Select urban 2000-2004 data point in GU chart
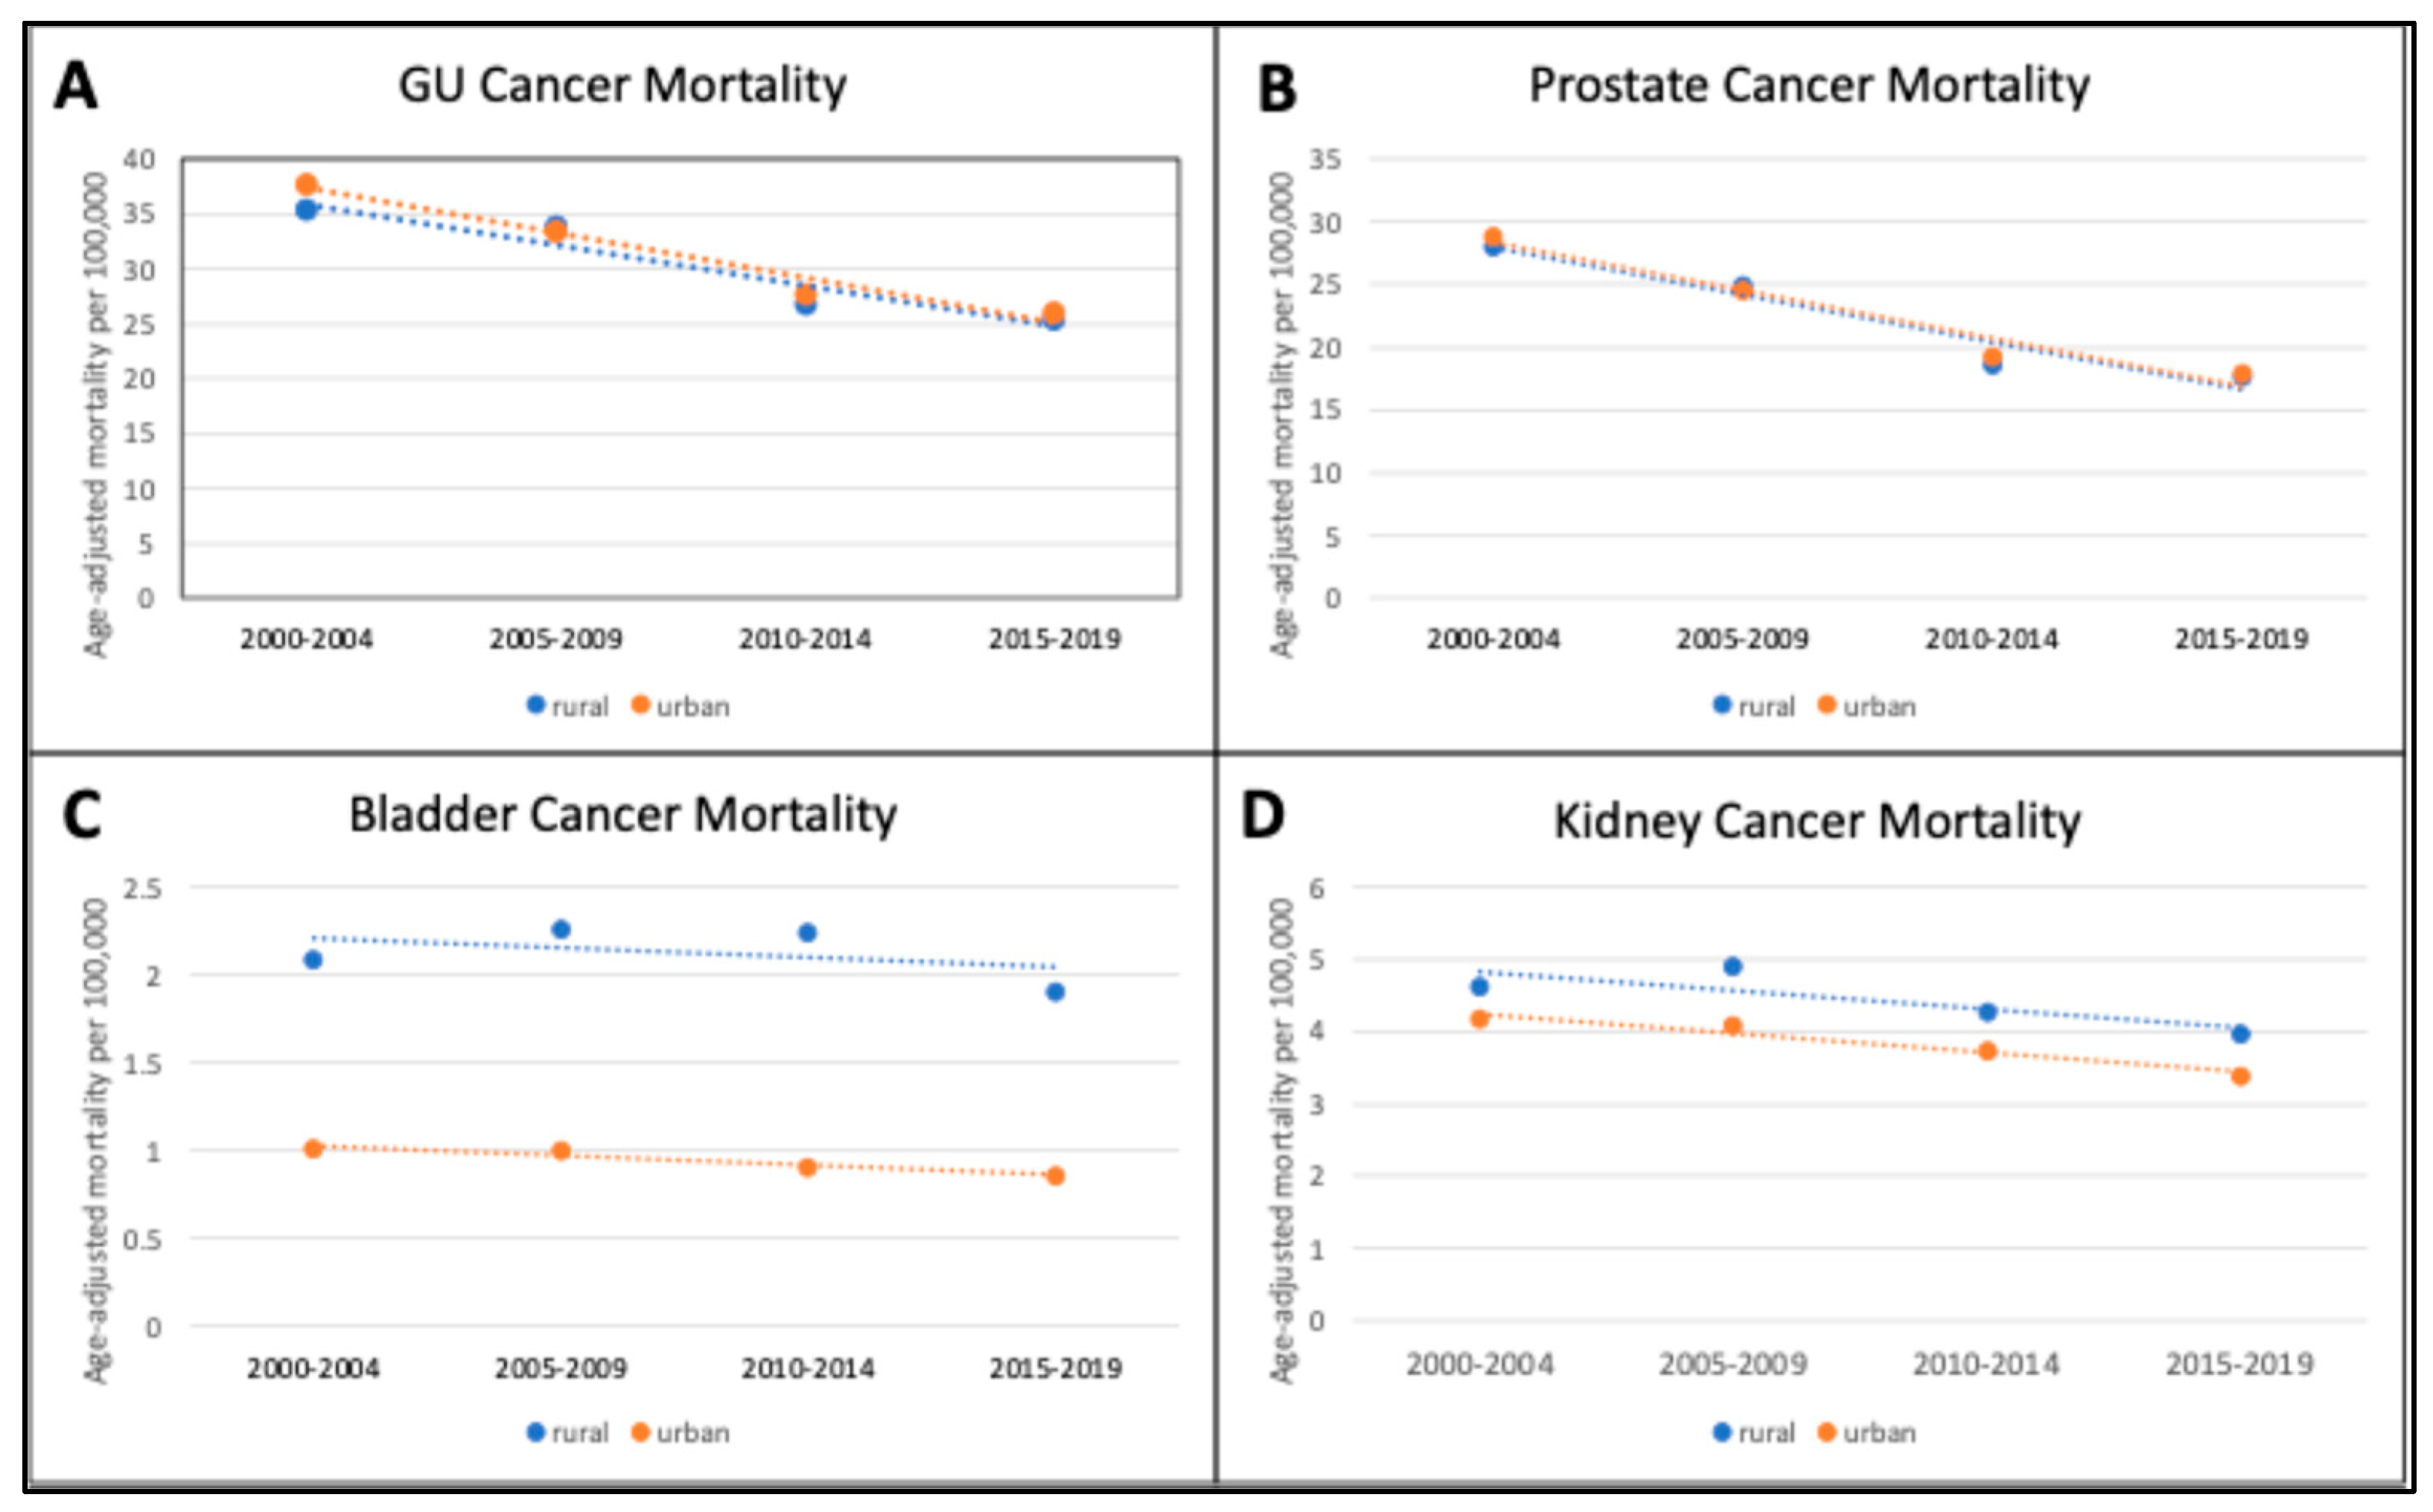The height and width of the screenshot is (1512, 2433). (x=306, y=185)
